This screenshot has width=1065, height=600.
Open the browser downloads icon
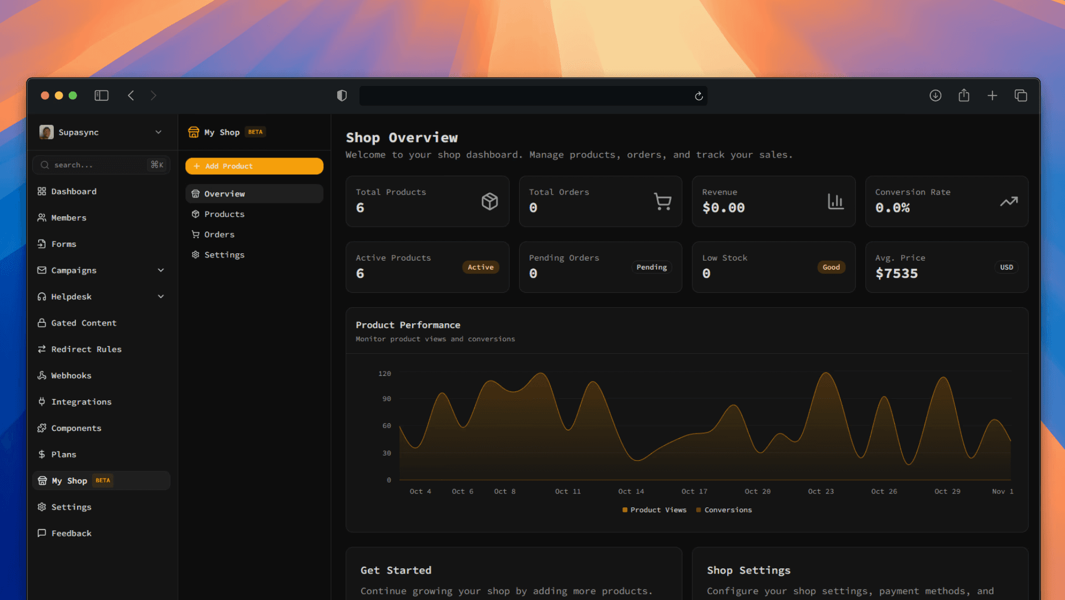click(935, 95)
